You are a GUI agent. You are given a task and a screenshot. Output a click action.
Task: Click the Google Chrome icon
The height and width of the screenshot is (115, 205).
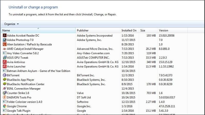pyautogui.click(x=4, y=106)
